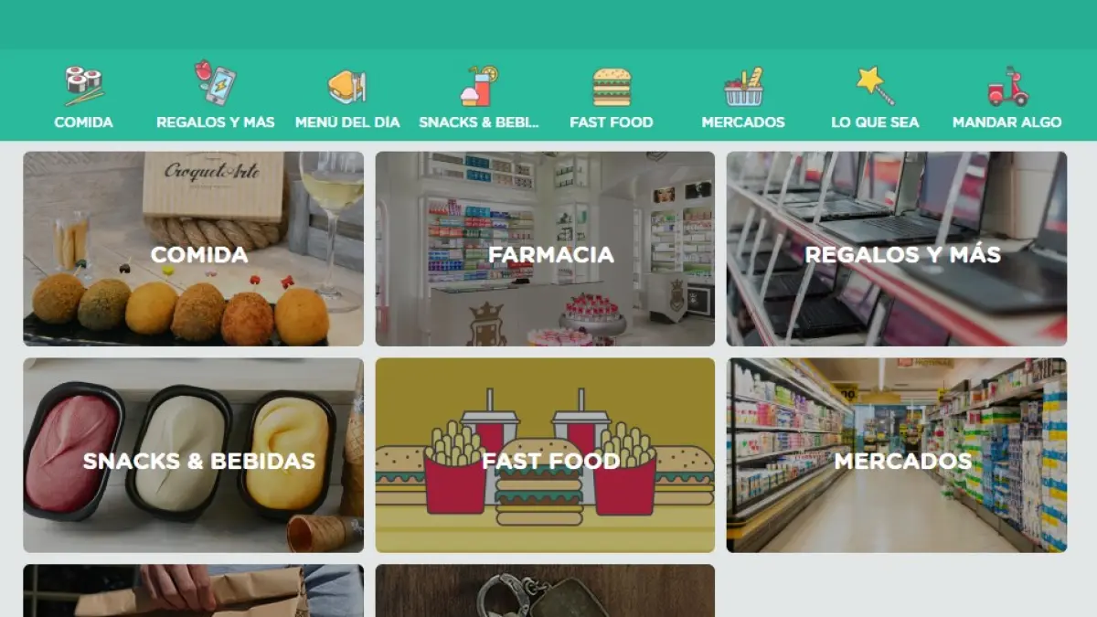Open the Lo Que Sea magic wand icon
Image resolution: width=1097 pixels, height=617 pixels.
[x=875, y=86]
